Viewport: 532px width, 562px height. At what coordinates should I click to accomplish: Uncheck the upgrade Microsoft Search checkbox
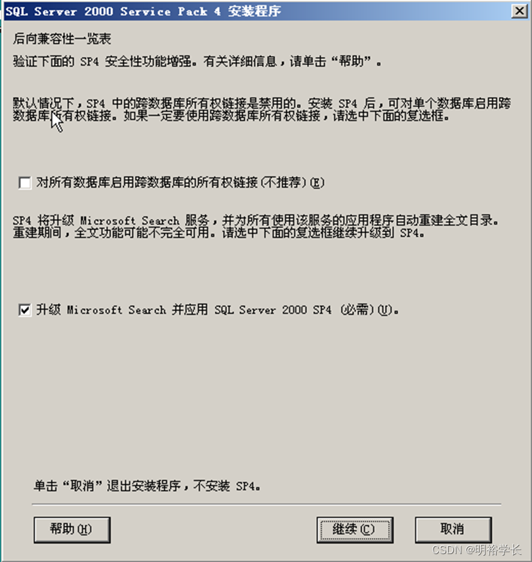pos(25,310)
